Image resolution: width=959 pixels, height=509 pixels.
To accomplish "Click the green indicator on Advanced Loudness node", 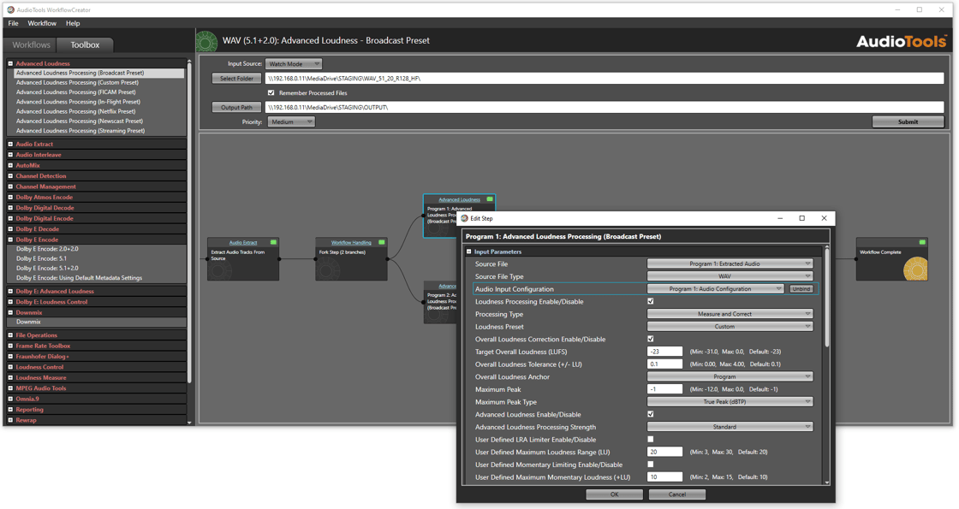I will click(490, 199).
